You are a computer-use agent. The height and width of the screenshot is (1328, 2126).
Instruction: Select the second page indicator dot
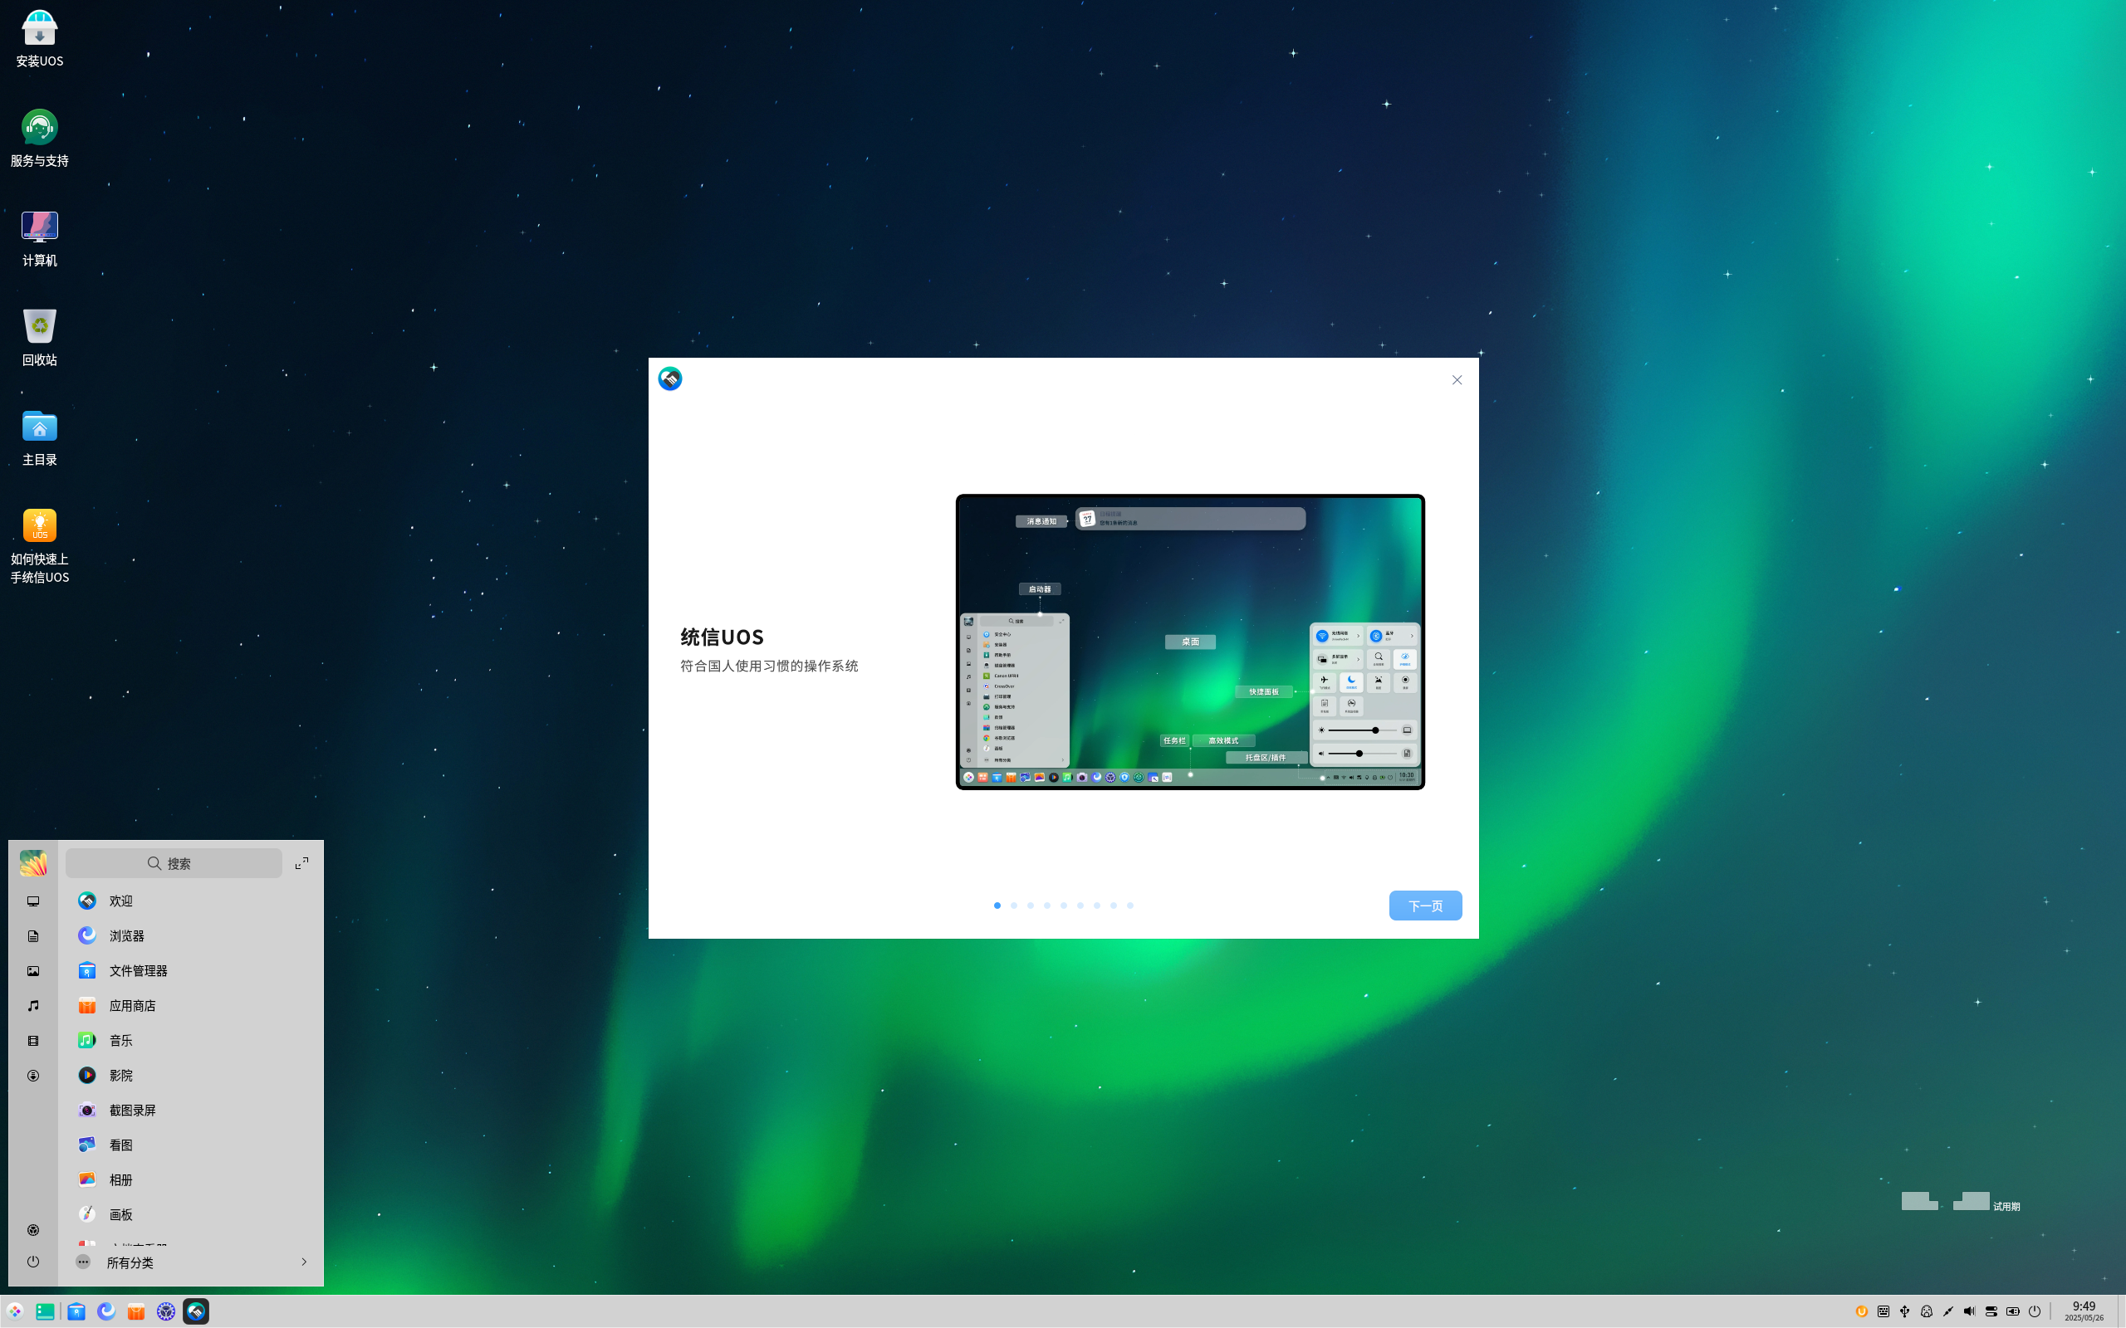pos(1014,906)
